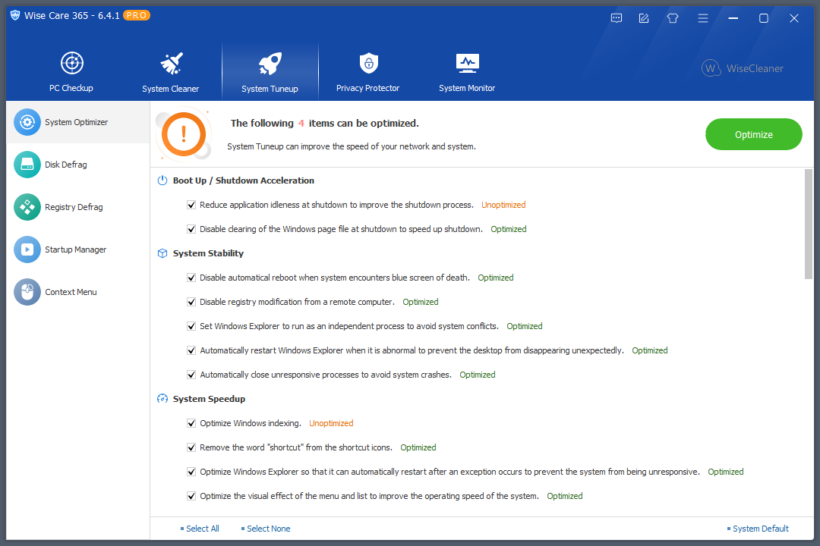Click the Wise Care 365 shield logo
820x546 pixels.
15,16
